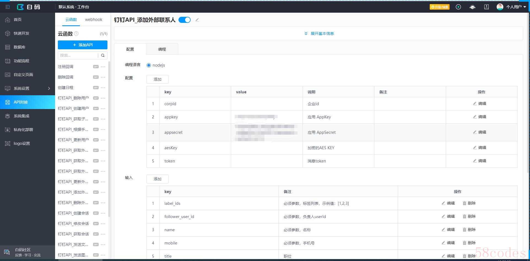Click the 应用 AppKey description cell
530x261 pixels.
point(338,117)
